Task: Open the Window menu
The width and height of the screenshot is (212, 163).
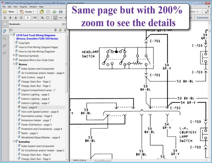Action: (x=33, y=7)
